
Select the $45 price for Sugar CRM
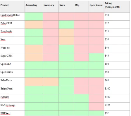click(107, 56)
